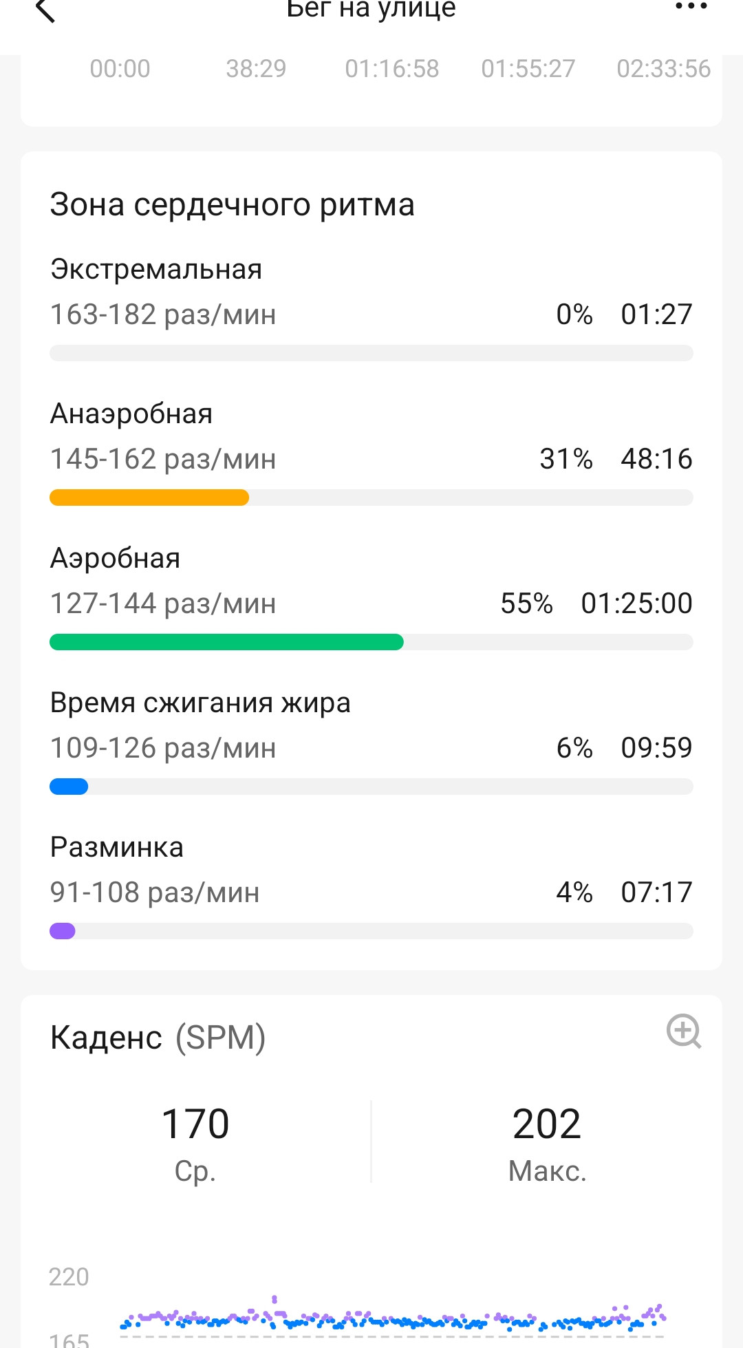Tap the 'Зона сердечного ритма' heading
This screenshot has width=743, height=1348.
233,204
